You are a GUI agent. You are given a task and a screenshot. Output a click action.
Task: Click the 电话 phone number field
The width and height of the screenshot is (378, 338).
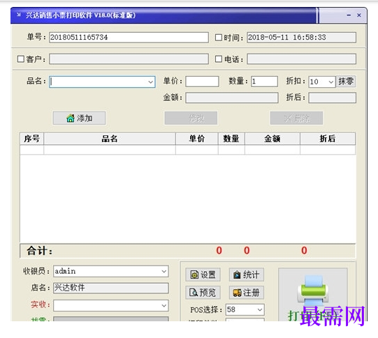pyautogui.click(x=301, y=59)
